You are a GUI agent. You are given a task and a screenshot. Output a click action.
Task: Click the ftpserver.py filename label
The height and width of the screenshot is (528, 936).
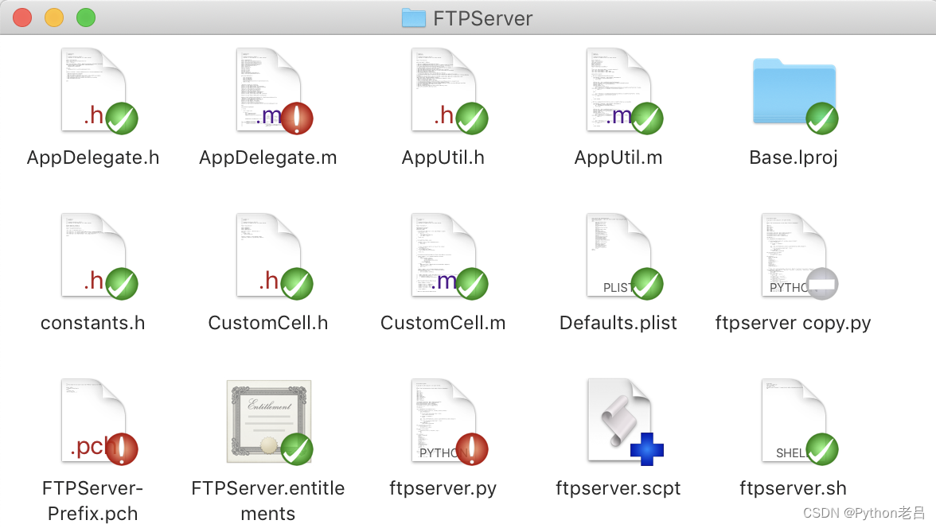pyautogui.click(x=443, y=488)
